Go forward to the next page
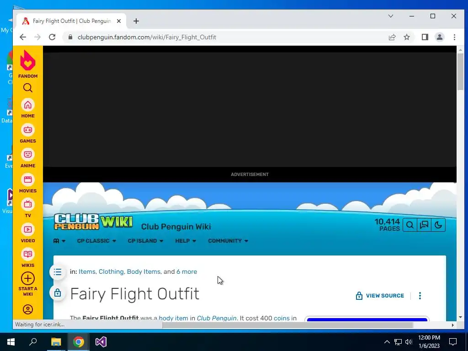468x351 pixels. 37,37
